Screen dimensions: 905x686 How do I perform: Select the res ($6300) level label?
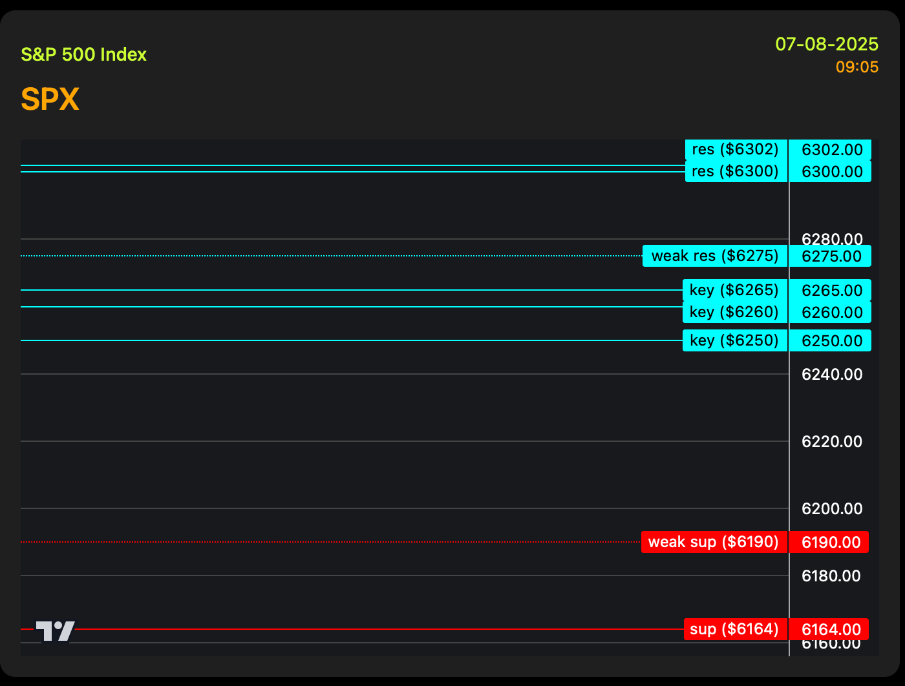(736, 171)
